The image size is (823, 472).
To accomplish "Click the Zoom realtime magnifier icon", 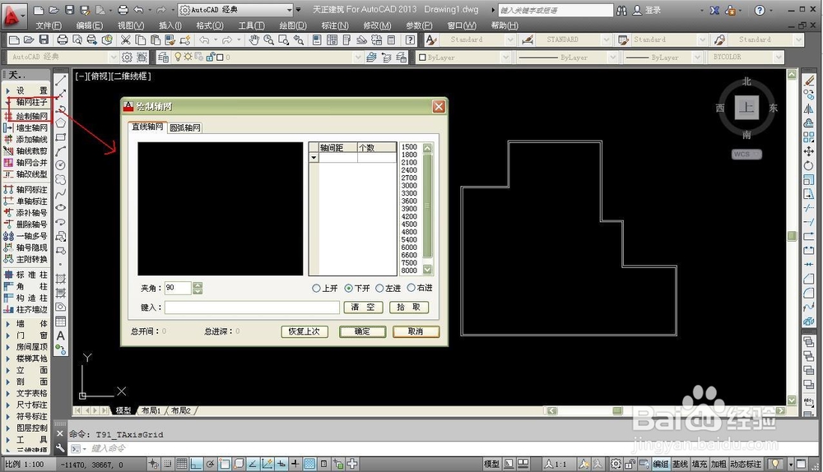I will [x=269, y=39].
